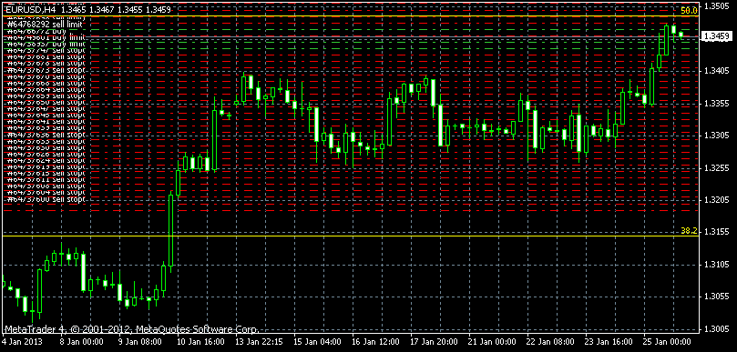The width and height of the screenshot is (737, 352).
Task: Click the 1.3405 price axis label
Action: click(x=718, y=71)
